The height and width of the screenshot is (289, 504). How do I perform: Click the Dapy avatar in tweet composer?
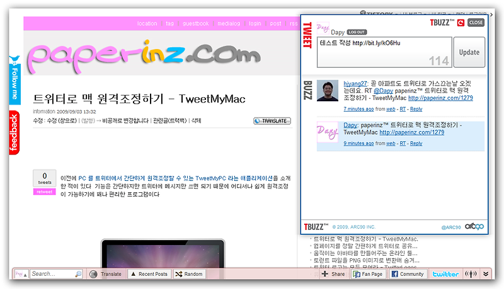(323, 28)
